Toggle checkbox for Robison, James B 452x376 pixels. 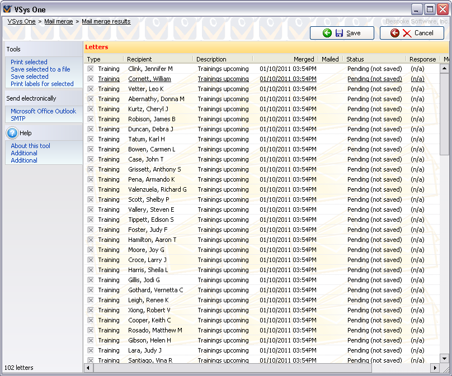pos(91,119)
